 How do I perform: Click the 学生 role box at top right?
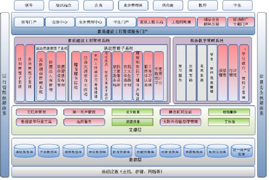pos(237,5)
